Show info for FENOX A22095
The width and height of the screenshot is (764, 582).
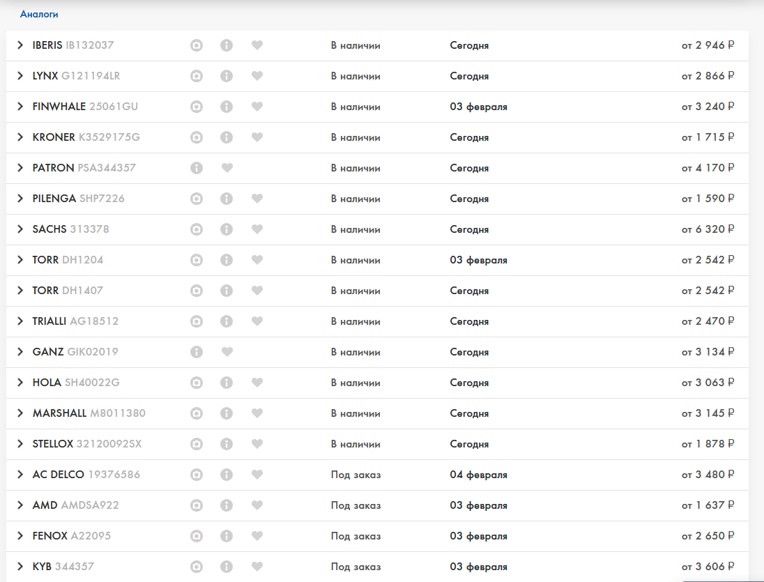point(227,536)
